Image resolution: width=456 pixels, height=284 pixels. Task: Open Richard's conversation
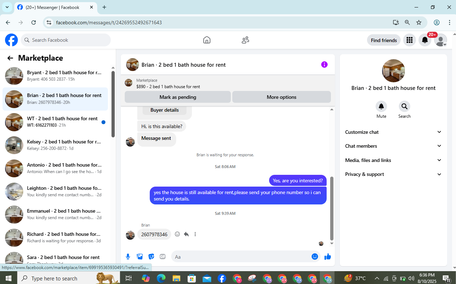pos(55,237)
